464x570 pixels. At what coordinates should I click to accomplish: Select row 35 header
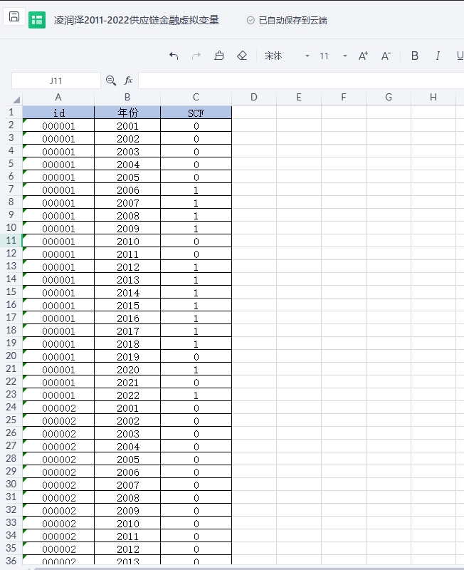[x=11, y=548]
